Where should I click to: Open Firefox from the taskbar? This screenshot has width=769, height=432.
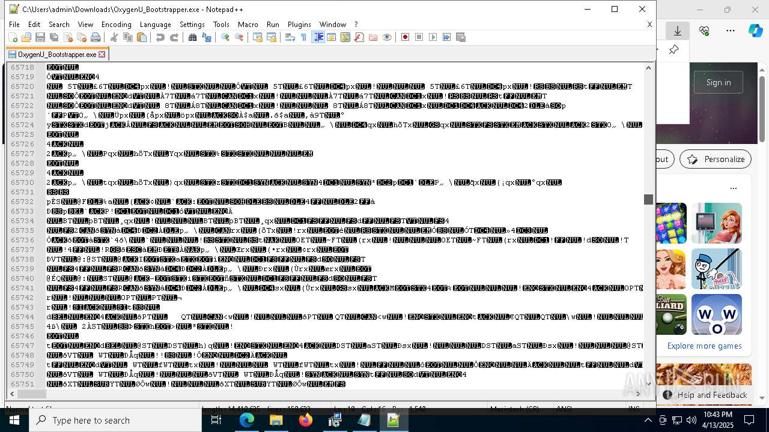306,420
